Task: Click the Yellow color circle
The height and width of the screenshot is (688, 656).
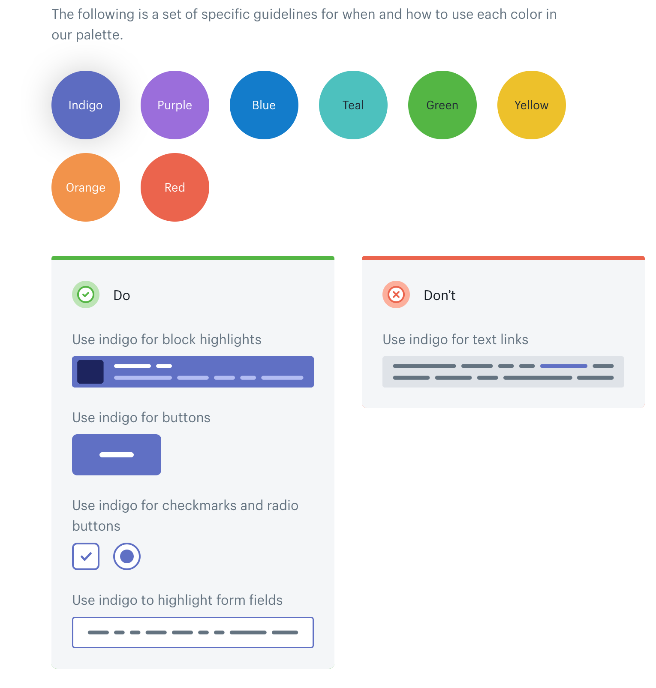Action: tap(532, 105)
